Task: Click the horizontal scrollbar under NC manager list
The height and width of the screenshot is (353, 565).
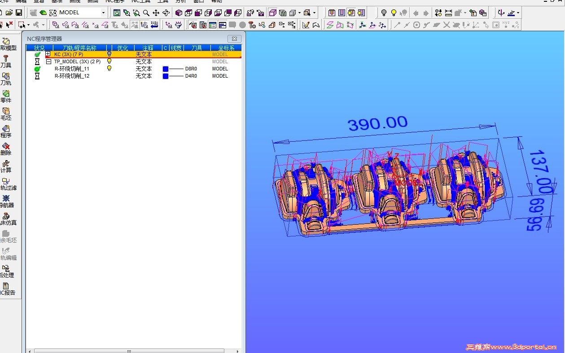Action: click(129, 351)
